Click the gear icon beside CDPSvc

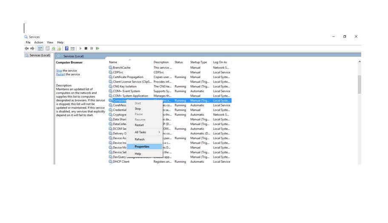pyautogui.click(x=110, y=72)
